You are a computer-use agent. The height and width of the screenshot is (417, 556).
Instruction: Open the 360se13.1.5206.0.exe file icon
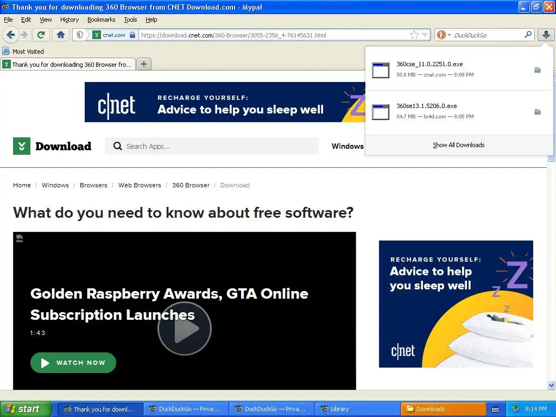[x=381, y=112]
